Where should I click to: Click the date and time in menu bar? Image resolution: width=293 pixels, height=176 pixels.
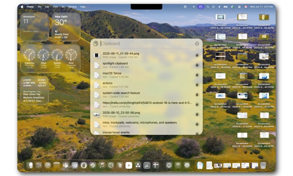[262, 7]
